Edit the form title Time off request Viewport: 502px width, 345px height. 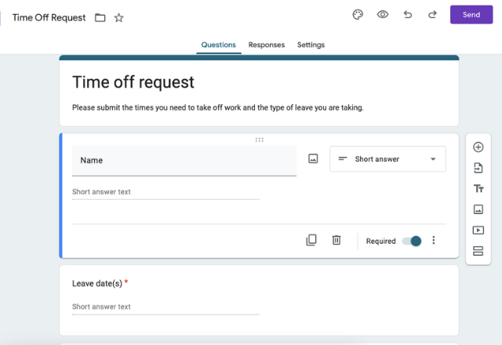click(133, 82)
